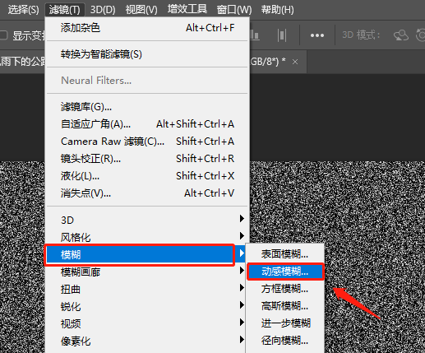Choose 进一步模糊 blur more
Viewport: 425px width, 353px height.
point(285,323)
